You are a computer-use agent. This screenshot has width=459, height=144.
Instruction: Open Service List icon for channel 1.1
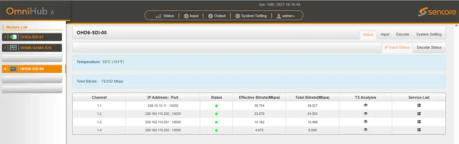419,105
